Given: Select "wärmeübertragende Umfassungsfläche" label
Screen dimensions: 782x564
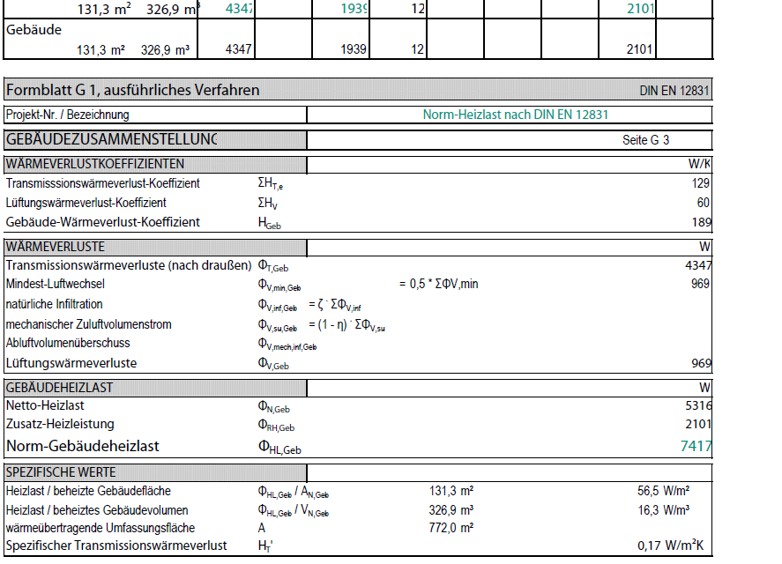Looking at the screenshot, I should tap(101, 528).
